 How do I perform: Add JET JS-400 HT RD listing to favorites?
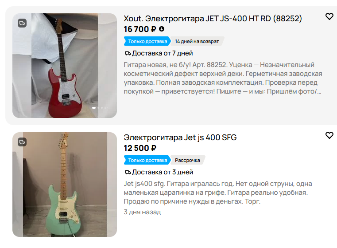[329, 16]
